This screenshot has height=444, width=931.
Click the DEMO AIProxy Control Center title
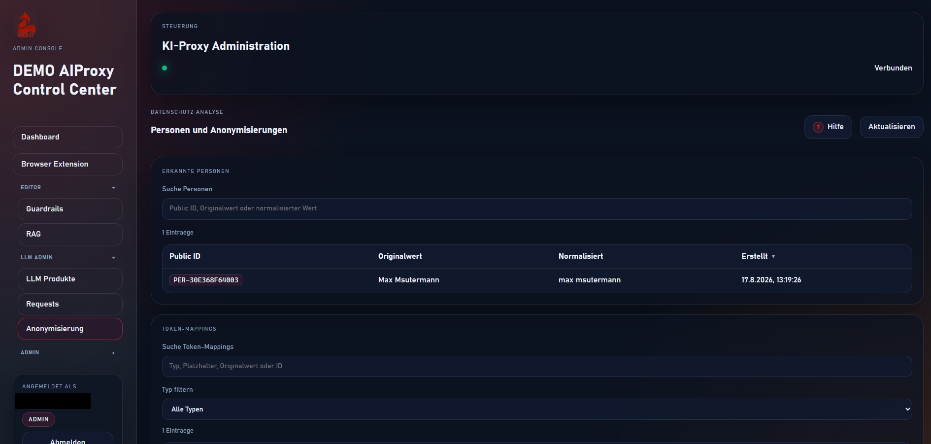pyautogui.click(x=65, y=80)
